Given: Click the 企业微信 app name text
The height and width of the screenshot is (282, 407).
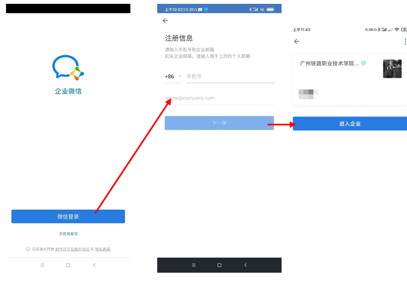Looking at the screenshot, I should 68,91.
